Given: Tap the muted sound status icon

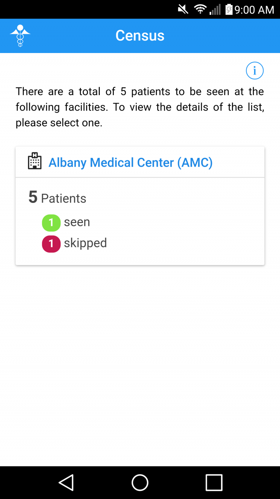Looking at the screenshot, I should (x=183, y=9).
